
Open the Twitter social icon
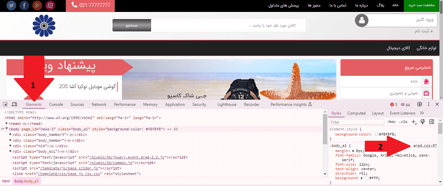pos(12,5)
